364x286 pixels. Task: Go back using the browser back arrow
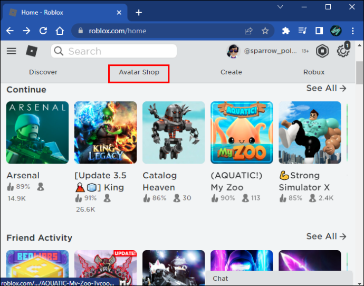pyautogui.click(x=10, y=31)
